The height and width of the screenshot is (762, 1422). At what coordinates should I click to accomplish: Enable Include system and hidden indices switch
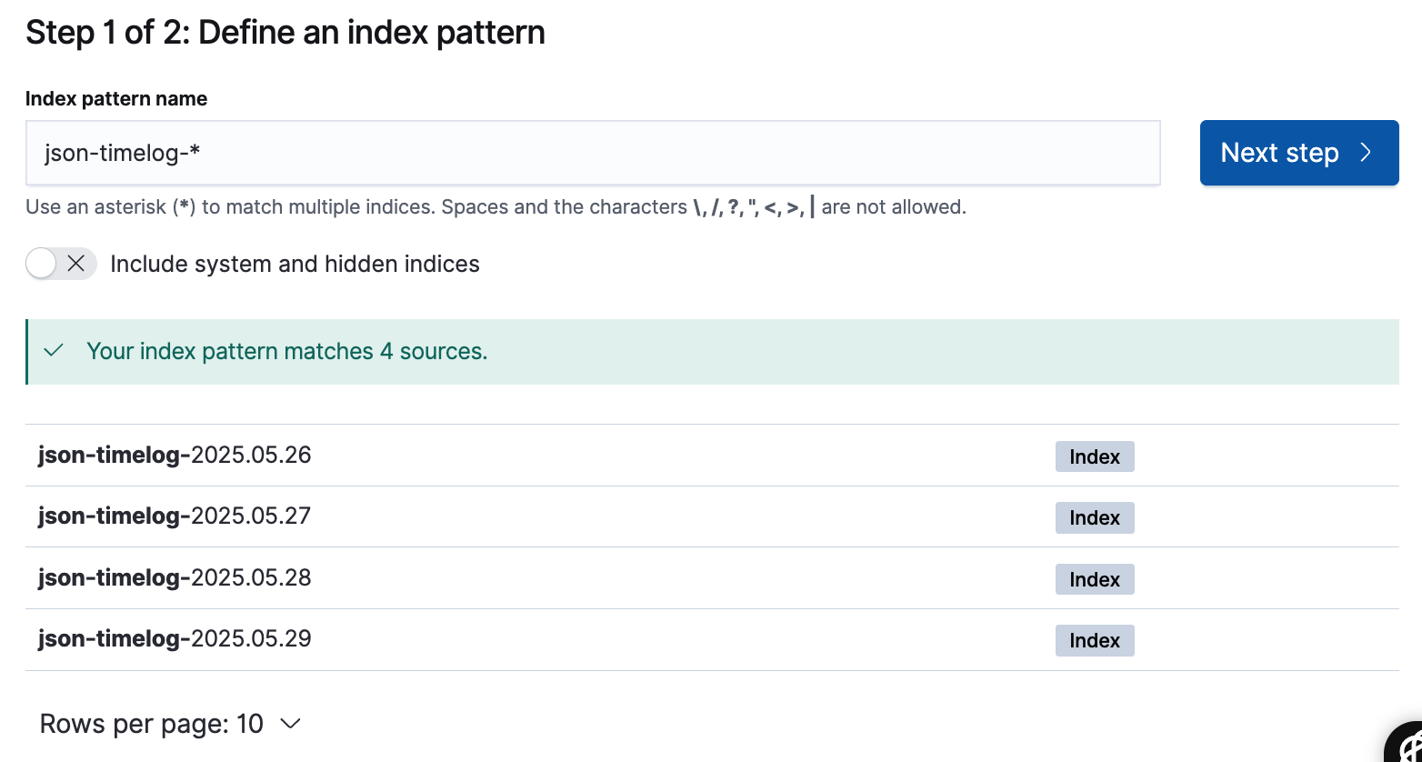[61, 264]
